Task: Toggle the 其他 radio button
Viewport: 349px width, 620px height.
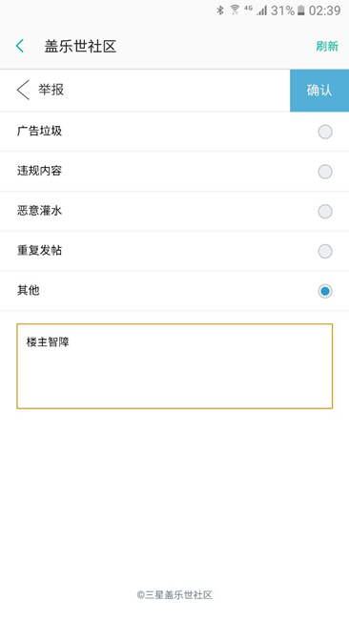Action: pyautogui.click(x=325, y=292)
